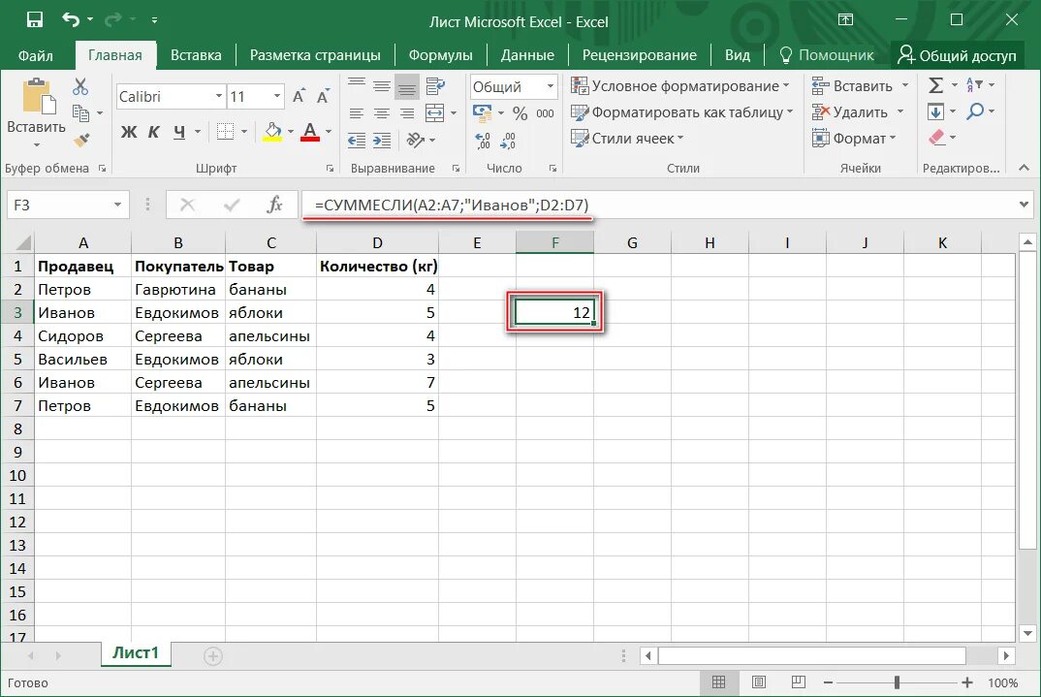Decrease font size with smaller A
This screenshot has width=1041, height=697.
tap(324, 97)
